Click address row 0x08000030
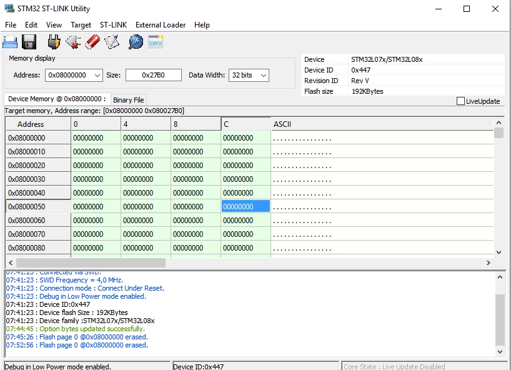This screenshot has width=511, height=370. (x=38, y=179)
